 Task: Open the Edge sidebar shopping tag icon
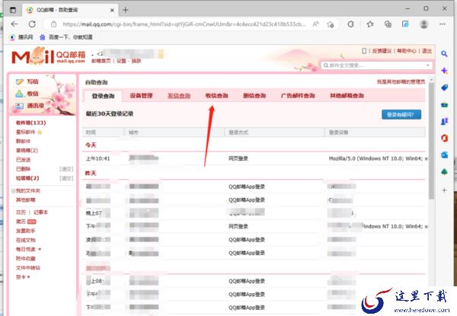pos(444,88)
